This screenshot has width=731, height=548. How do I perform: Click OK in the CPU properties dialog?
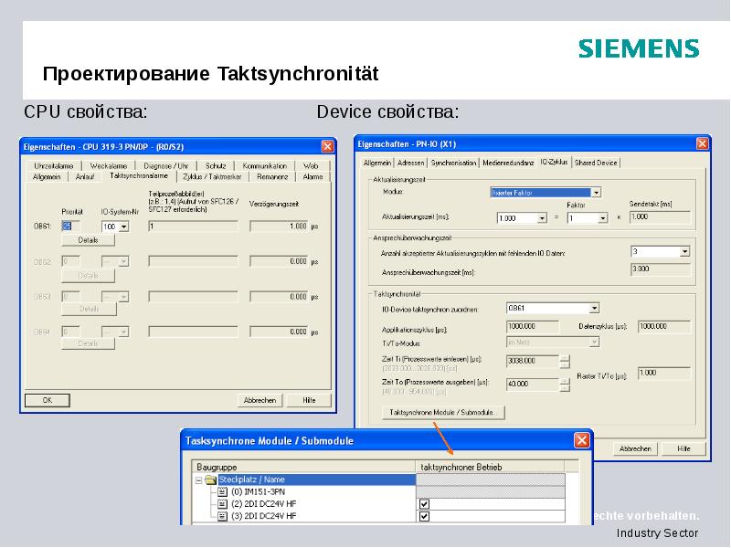(x=48, y=400)
